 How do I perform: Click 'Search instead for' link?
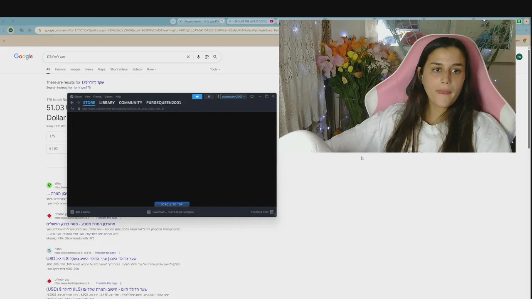[82, 88]
